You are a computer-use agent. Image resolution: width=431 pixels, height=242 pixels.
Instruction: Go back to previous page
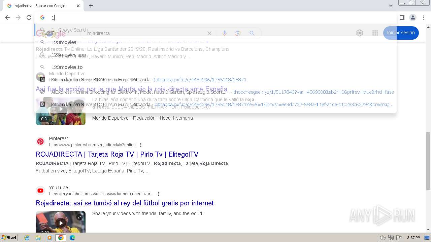tap(7, 17)
